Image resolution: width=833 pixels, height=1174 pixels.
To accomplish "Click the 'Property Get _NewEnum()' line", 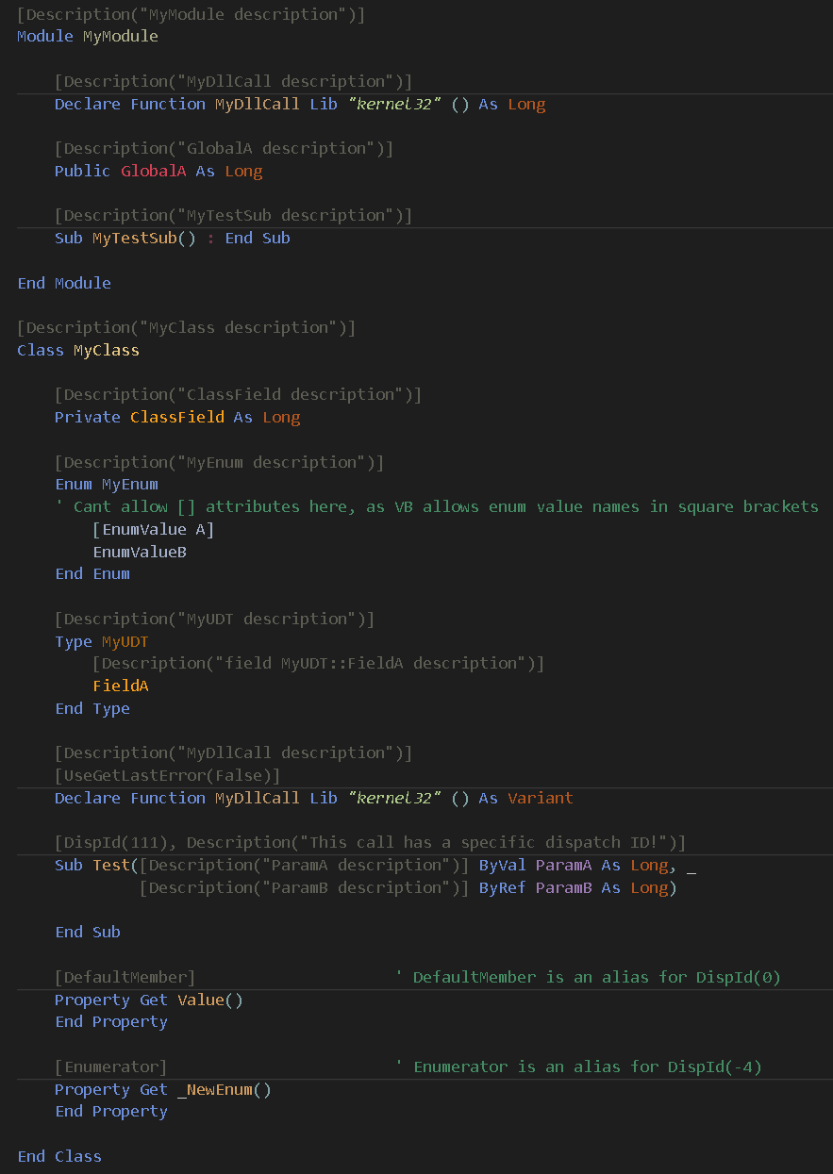I will click(163, 1090).
